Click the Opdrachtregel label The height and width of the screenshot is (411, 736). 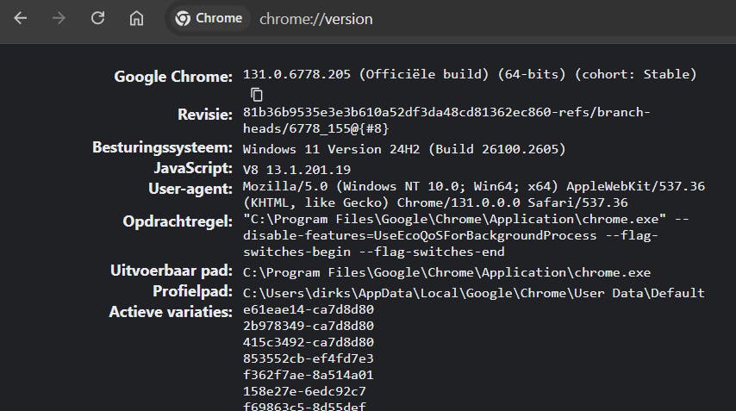(178, 221)
